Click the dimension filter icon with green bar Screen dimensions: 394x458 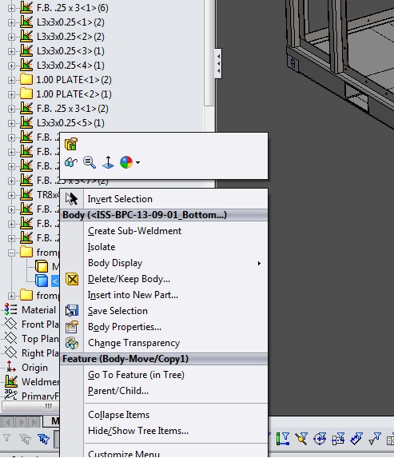point(283,439)
